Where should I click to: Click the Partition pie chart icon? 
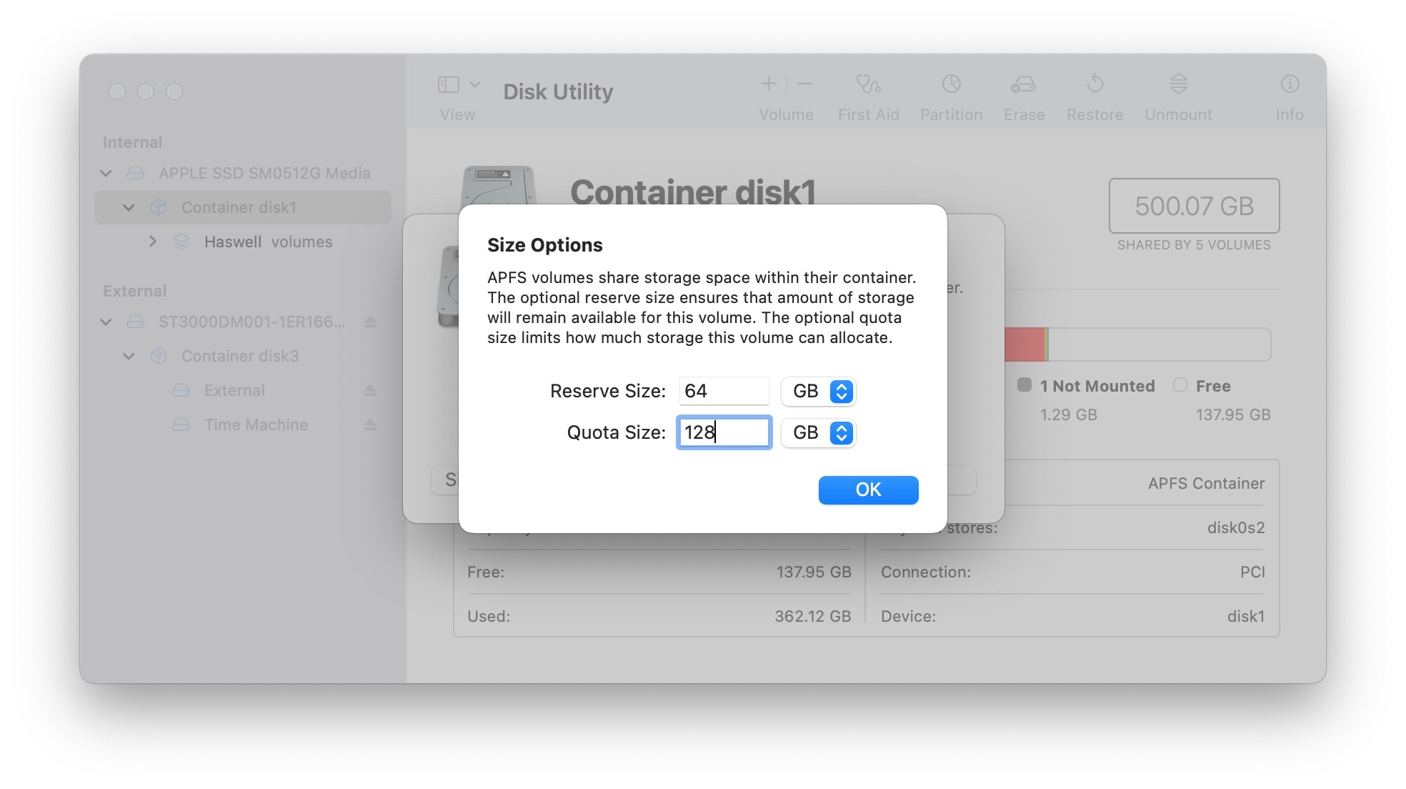pos(951,85)
